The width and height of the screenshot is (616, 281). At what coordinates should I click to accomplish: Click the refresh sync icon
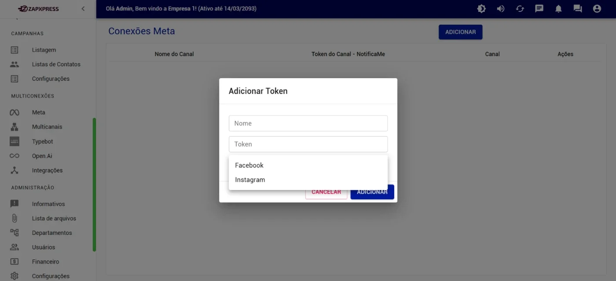pyautogui.click(x=520, y=8)
